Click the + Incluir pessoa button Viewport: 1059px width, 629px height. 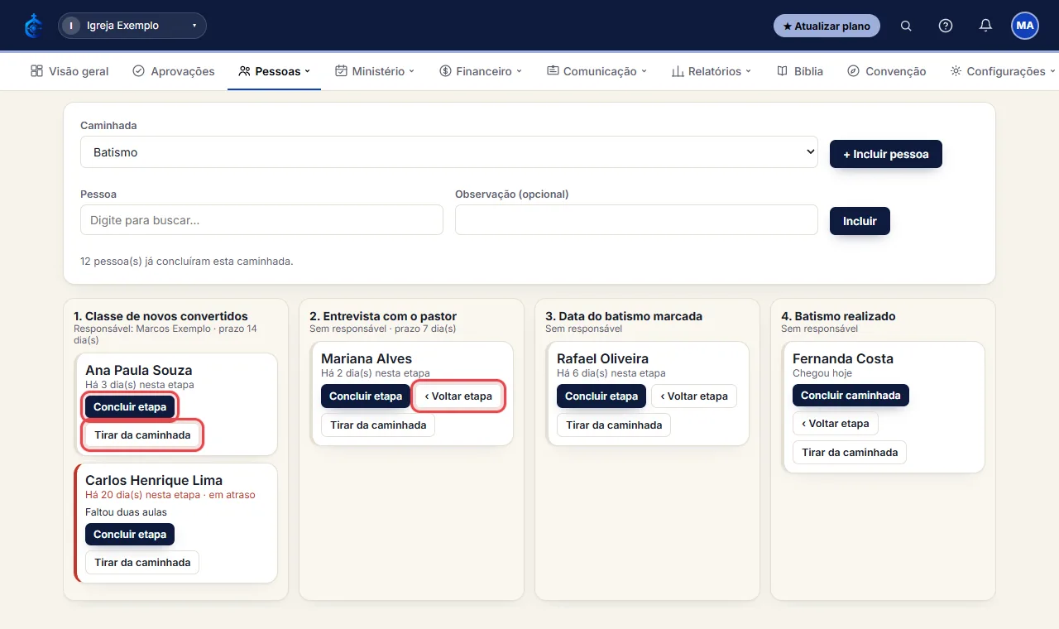(886, 154)
